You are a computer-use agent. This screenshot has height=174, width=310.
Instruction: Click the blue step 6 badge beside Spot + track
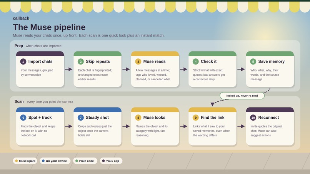[23, 118]
